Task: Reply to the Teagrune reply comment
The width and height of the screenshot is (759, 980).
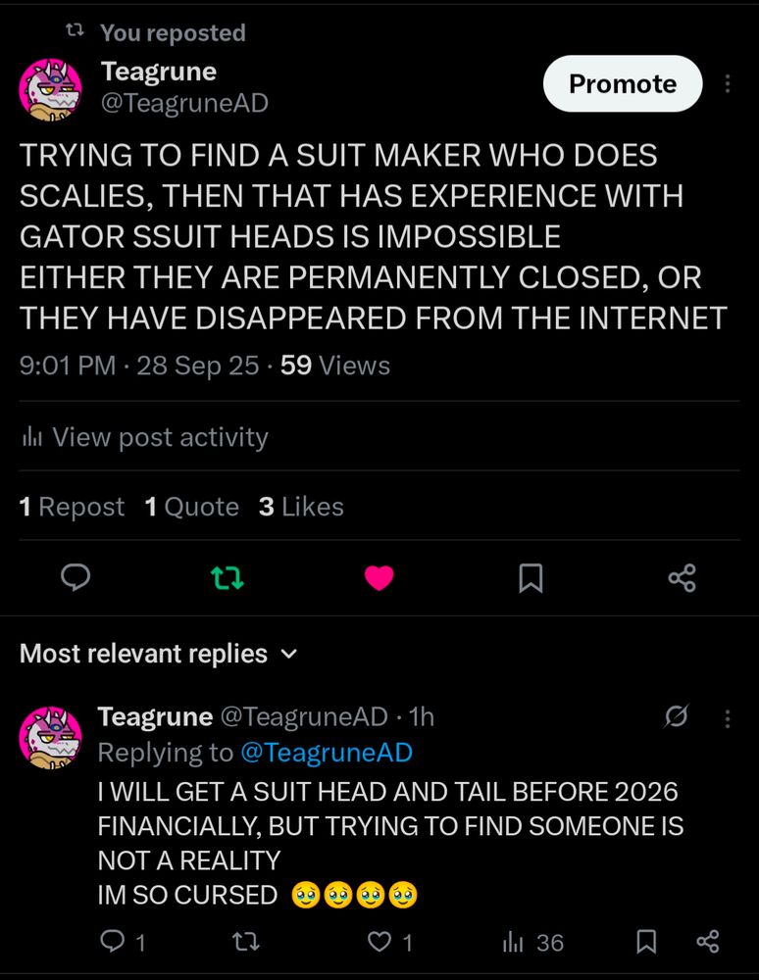Action: point(112,942)
